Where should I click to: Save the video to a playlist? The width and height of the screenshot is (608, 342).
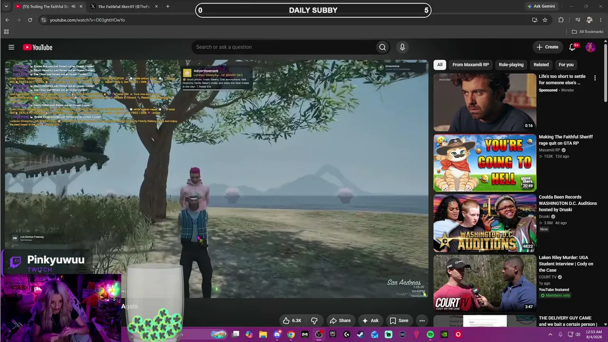[399, 321]
